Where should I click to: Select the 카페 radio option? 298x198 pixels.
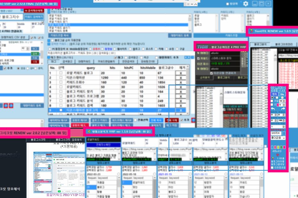pos(156,49)
